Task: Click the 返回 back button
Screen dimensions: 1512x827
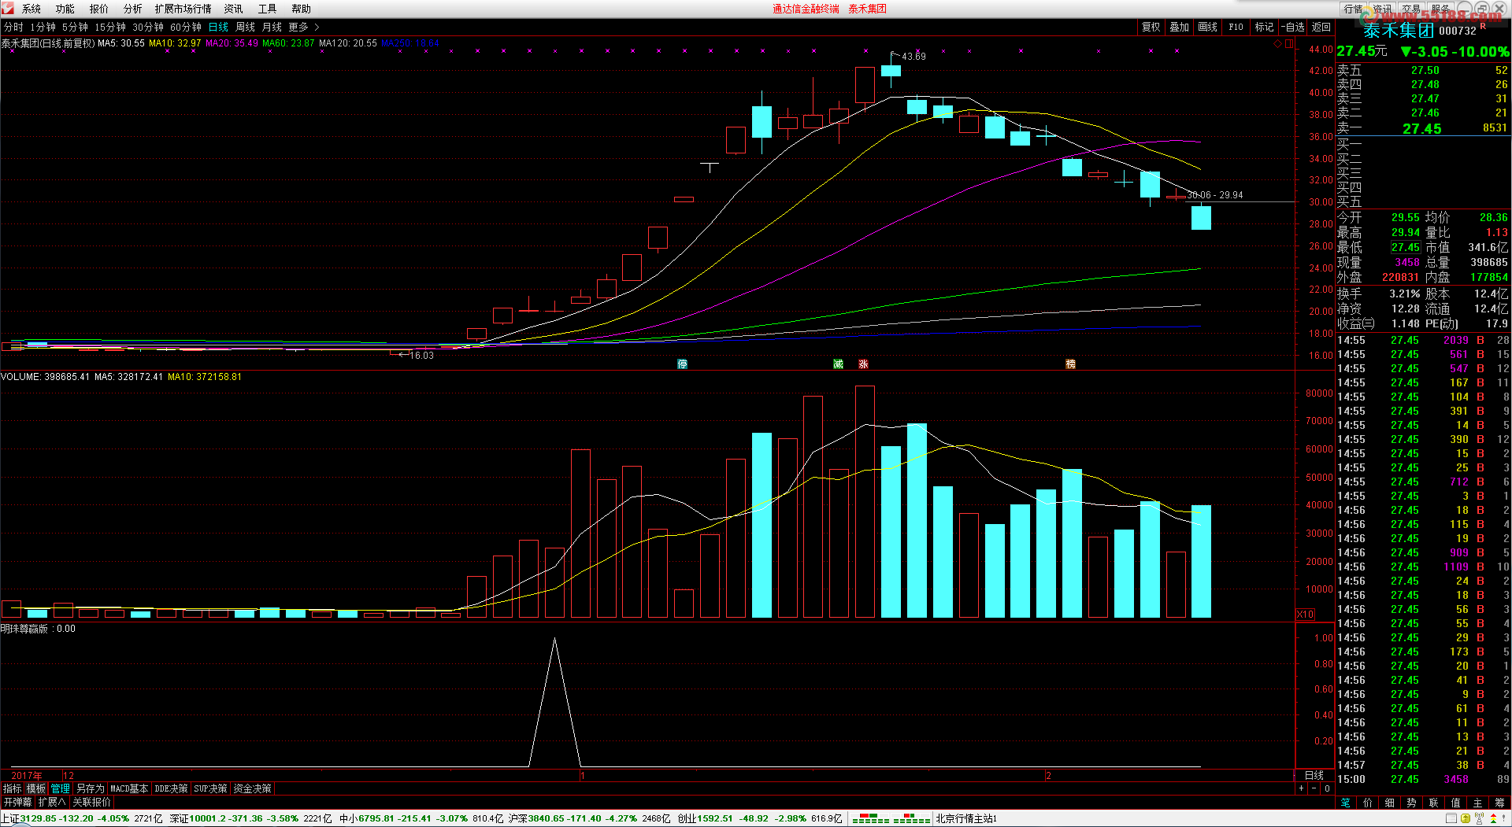Action: click(x=1321, y=27)
